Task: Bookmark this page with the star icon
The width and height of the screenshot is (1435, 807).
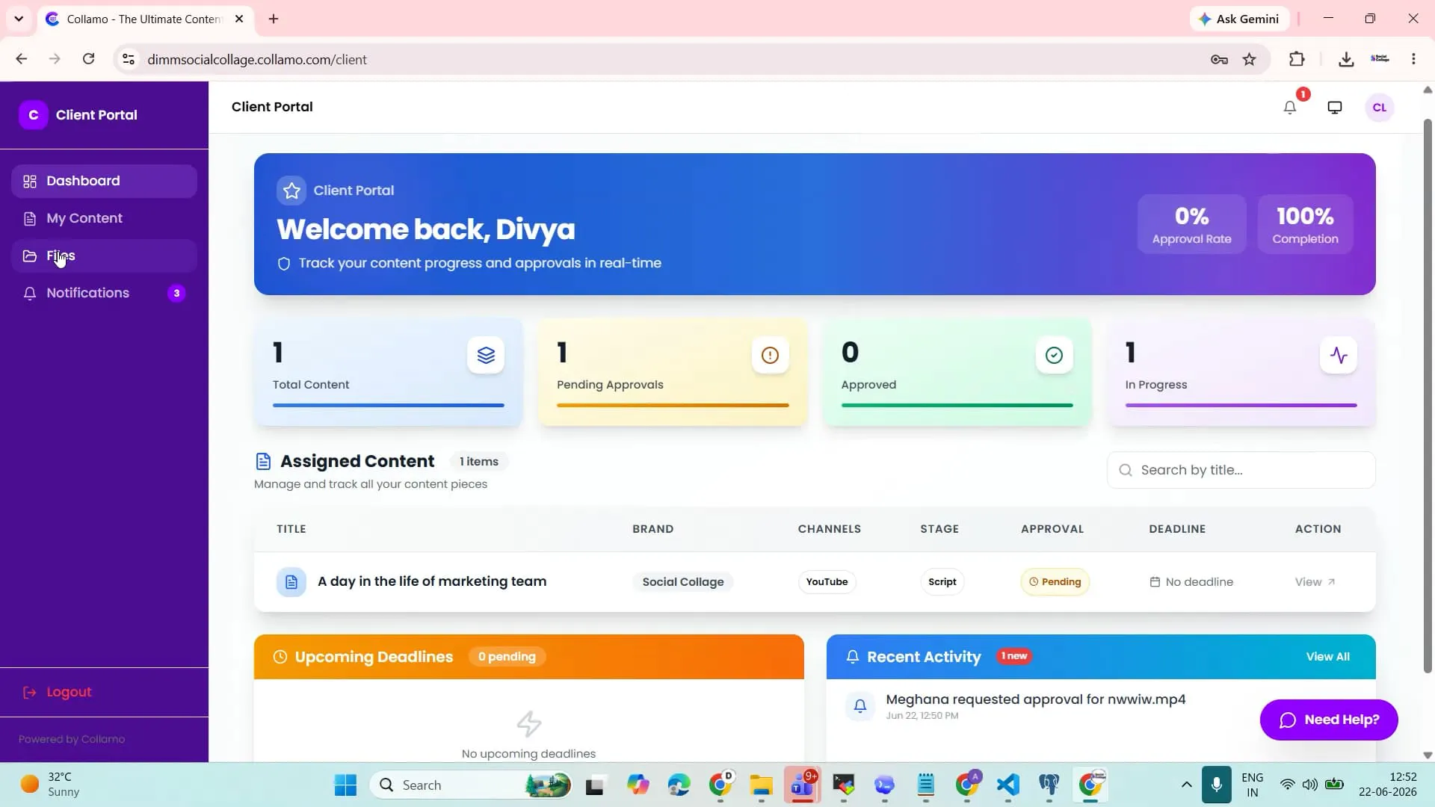Action: coord(1250,60)
